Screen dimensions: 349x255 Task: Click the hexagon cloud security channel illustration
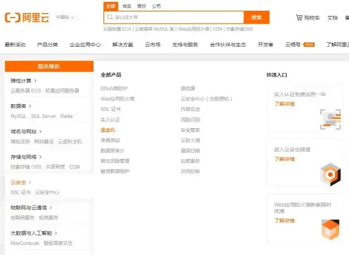331,174
